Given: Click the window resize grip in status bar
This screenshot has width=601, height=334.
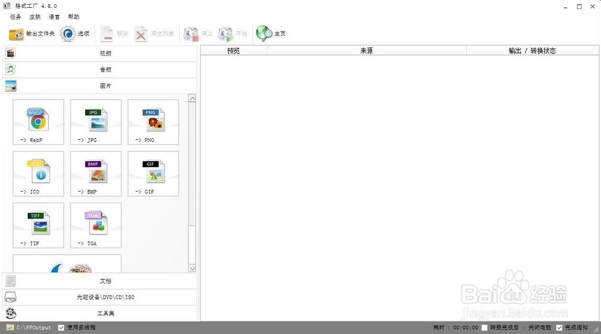Looking at the screenshot, I should click(596, 329).
